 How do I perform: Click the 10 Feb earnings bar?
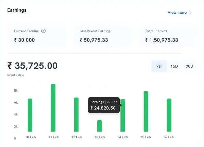click(x=30, y=115)
